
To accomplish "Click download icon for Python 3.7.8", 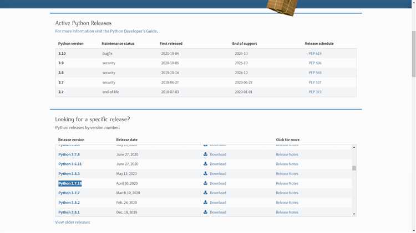I will click(205, 154).
